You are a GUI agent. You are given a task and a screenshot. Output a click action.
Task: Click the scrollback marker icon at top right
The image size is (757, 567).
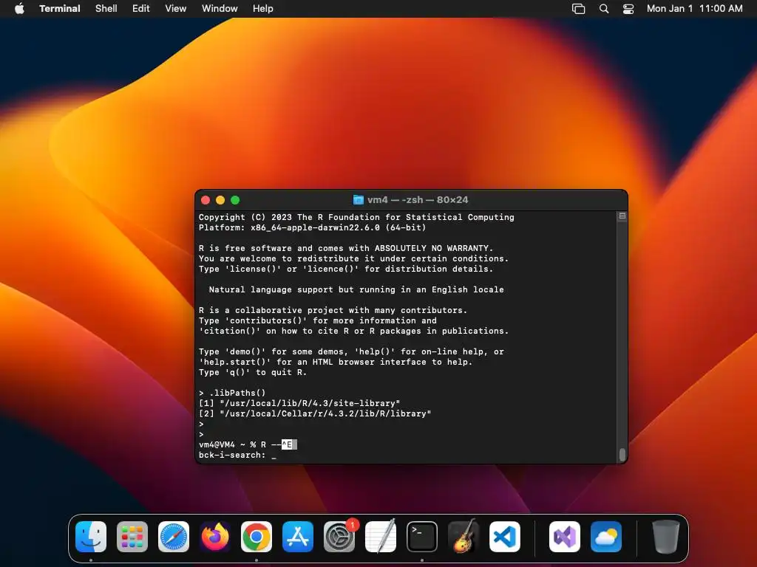pyautogui.click(x=622, y=216)
